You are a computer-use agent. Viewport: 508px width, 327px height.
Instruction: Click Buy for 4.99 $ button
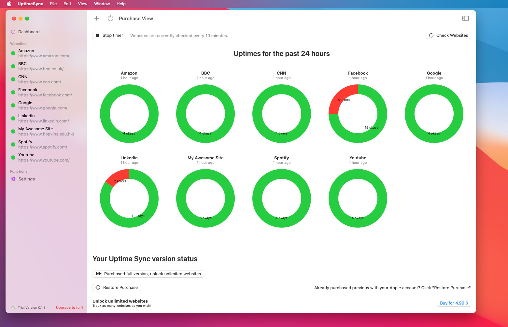[454, 303]
